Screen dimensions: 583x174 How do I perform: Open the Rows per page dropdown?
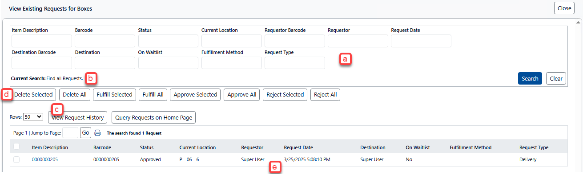[33, 117]
